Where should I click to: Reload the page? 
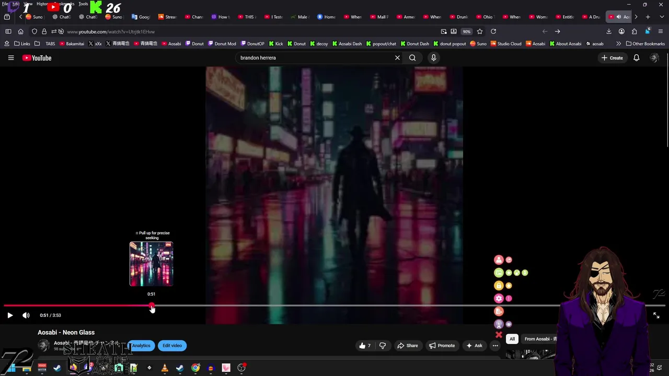point(493,31)
